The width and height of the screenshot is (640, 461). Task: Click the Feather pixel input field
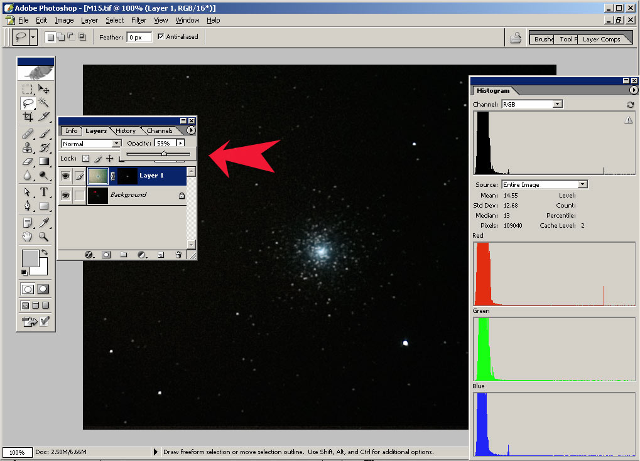point(139,37)
